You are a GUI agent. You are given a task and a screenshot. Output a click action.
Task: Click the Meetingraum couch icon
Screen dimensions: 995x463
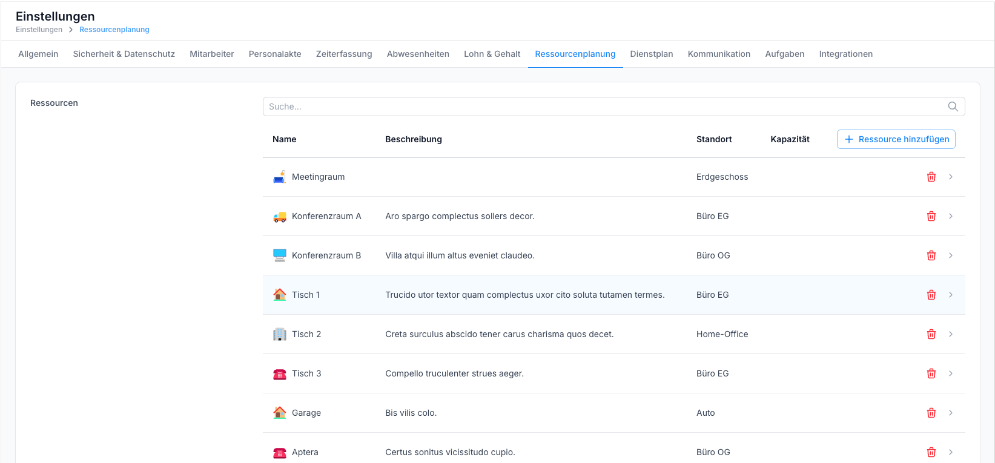click(x=279, y=177)
